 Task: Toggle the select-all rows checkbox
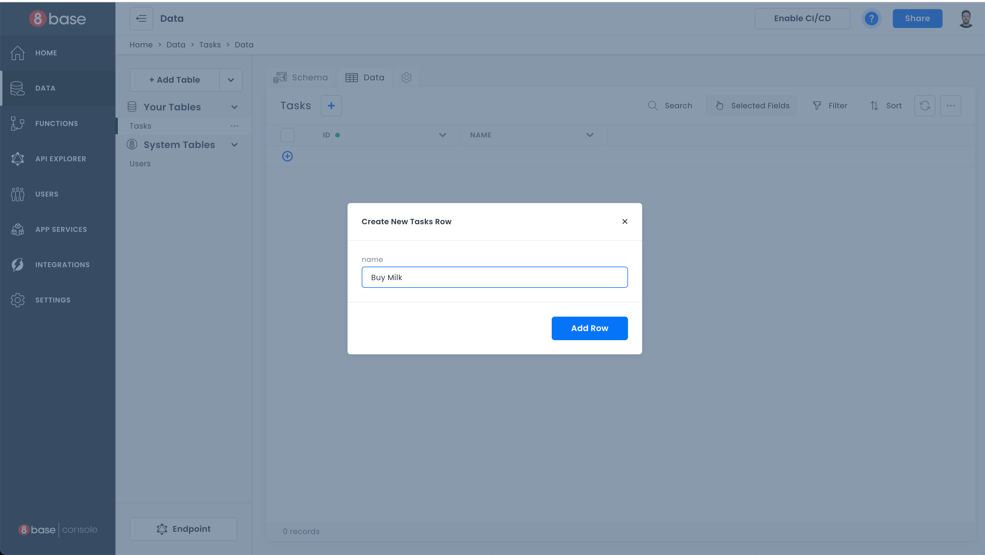(287, 135)
